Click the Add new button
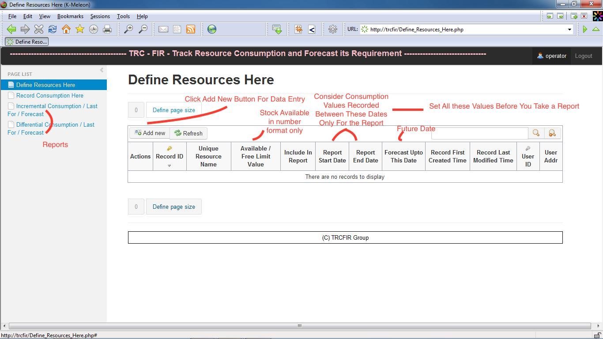This screenshot has height=339, width=603. click(x=149, y=133)
